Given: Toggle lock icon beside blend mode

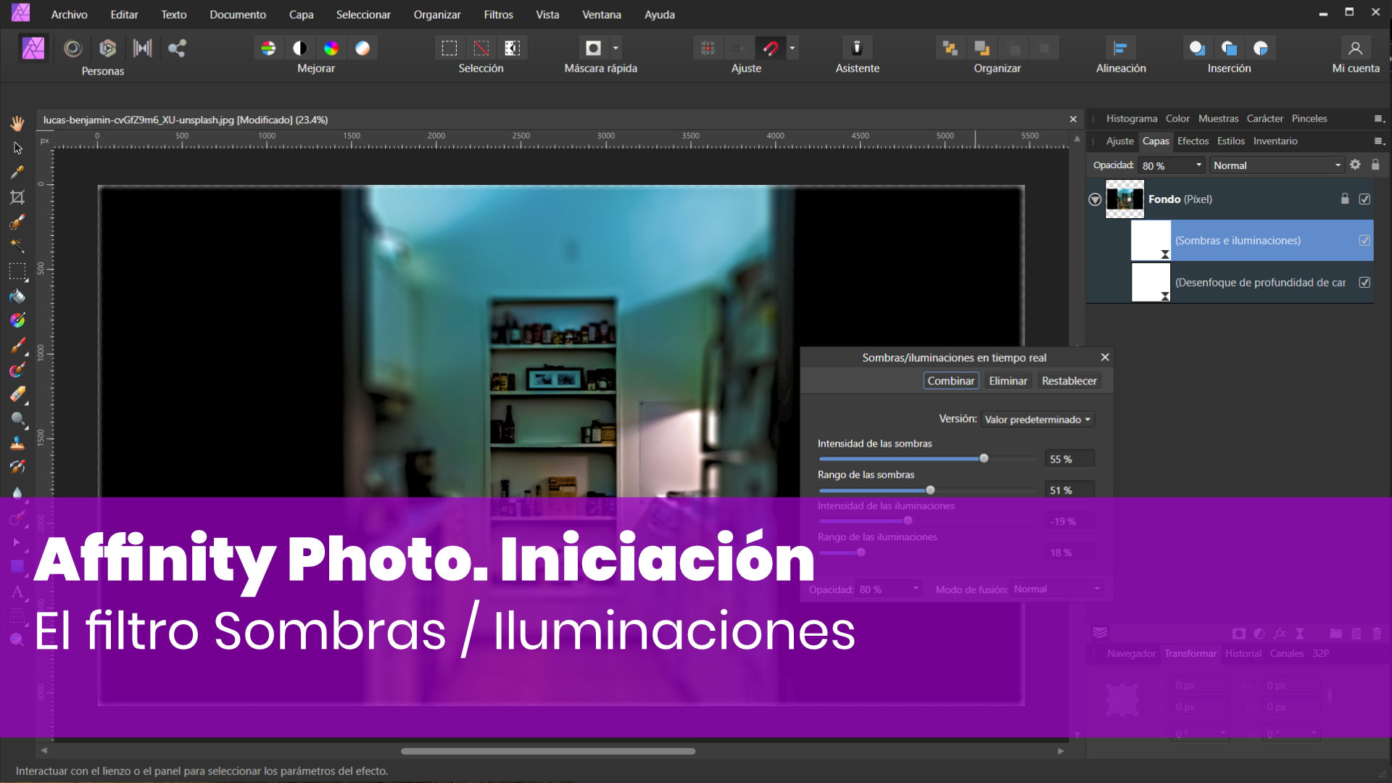Looking at the screenshot, I should coord(1375,165).
